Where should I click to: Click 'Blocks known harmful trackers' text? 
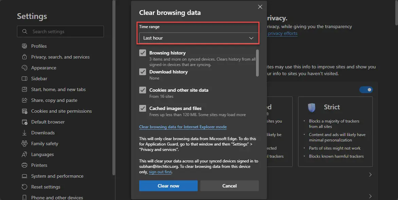point(336,156)
